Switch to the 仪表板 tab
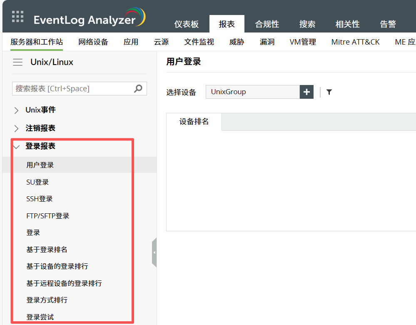 point(186,24)
